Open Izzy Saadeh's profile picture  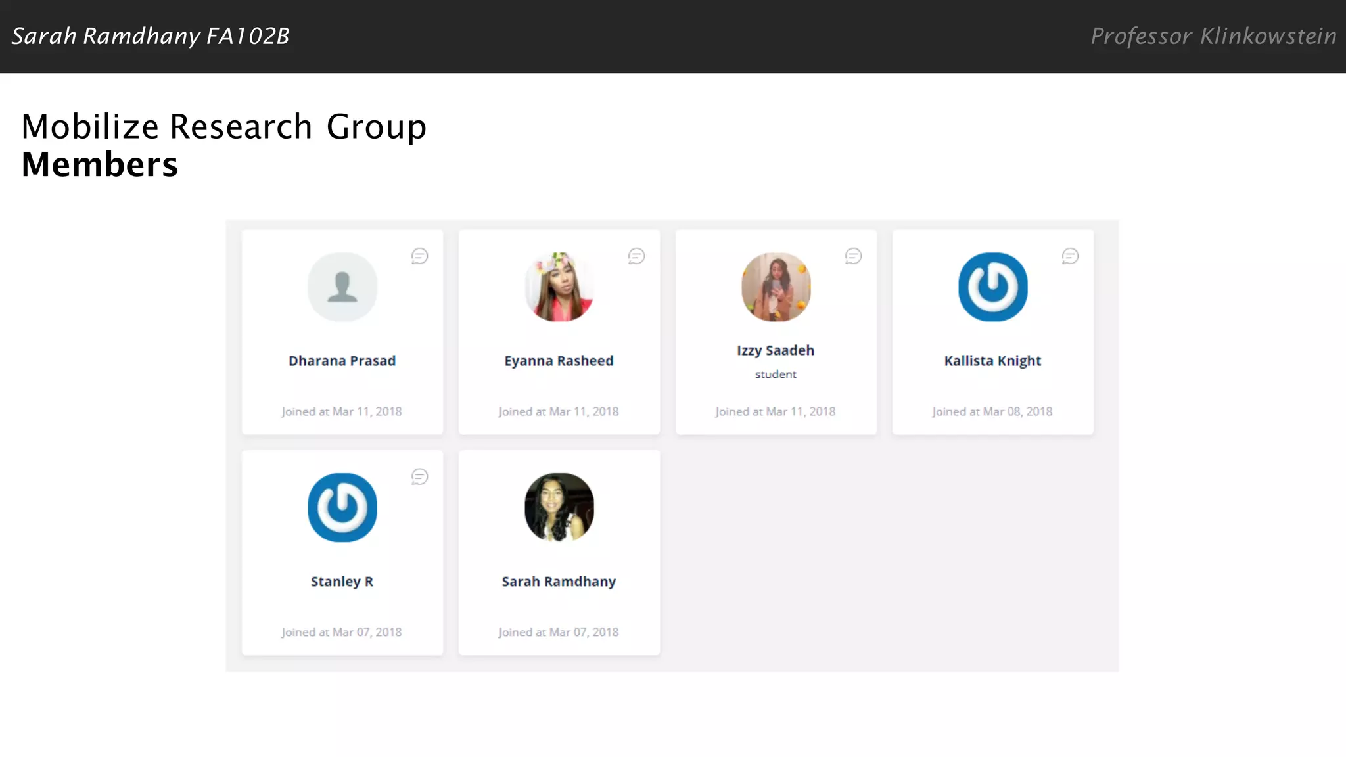click(776, 287)
